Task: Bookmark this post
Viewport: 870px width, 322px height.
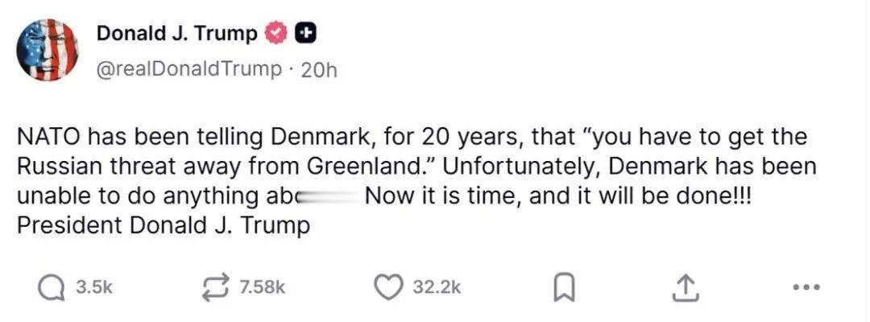Action: click(x=563, y=287)
